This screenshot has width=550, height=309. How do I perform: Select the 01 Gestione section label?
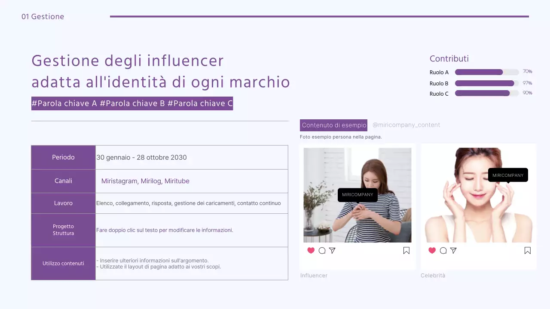point(43,16)
